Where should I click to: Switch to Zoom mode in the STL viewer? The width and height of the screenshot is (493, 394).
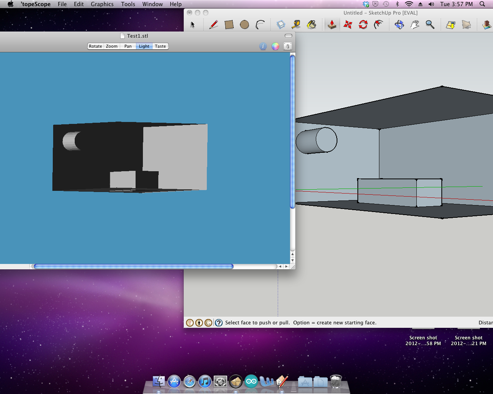click(111, 46)
